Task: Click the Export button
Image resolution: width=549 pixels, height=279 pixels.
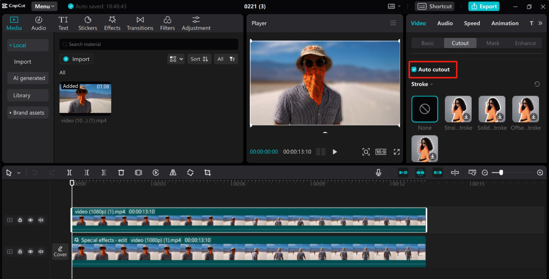Action: 484,6
